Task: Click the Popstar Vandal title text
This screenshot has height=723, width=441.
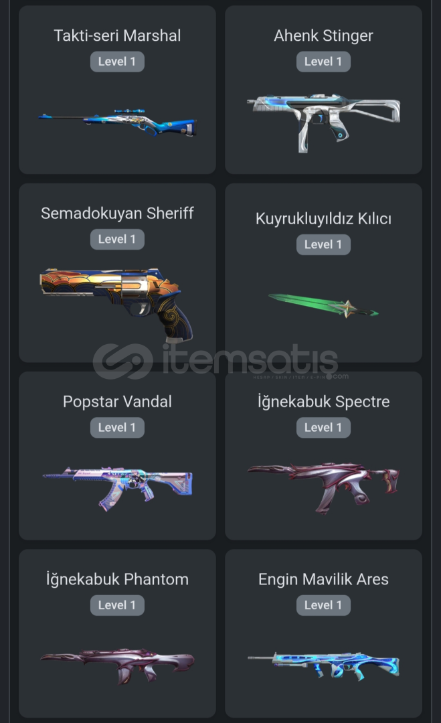Action: coord(118,402)
